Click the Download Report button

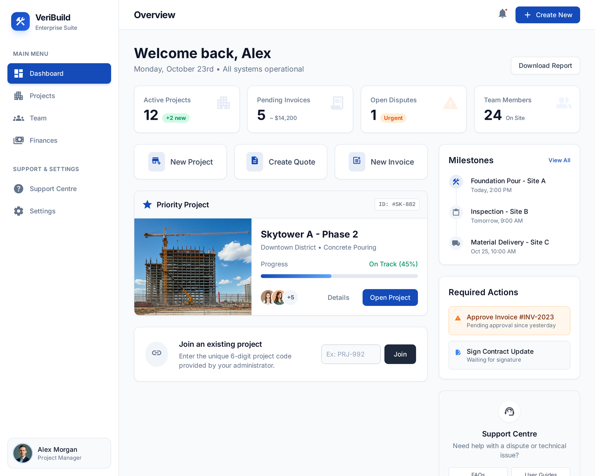(545, 66)
